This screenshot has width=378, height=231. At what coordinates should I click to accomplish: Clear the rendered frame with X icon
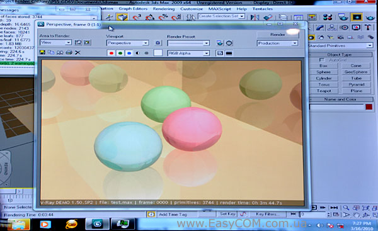pos(77,52)
